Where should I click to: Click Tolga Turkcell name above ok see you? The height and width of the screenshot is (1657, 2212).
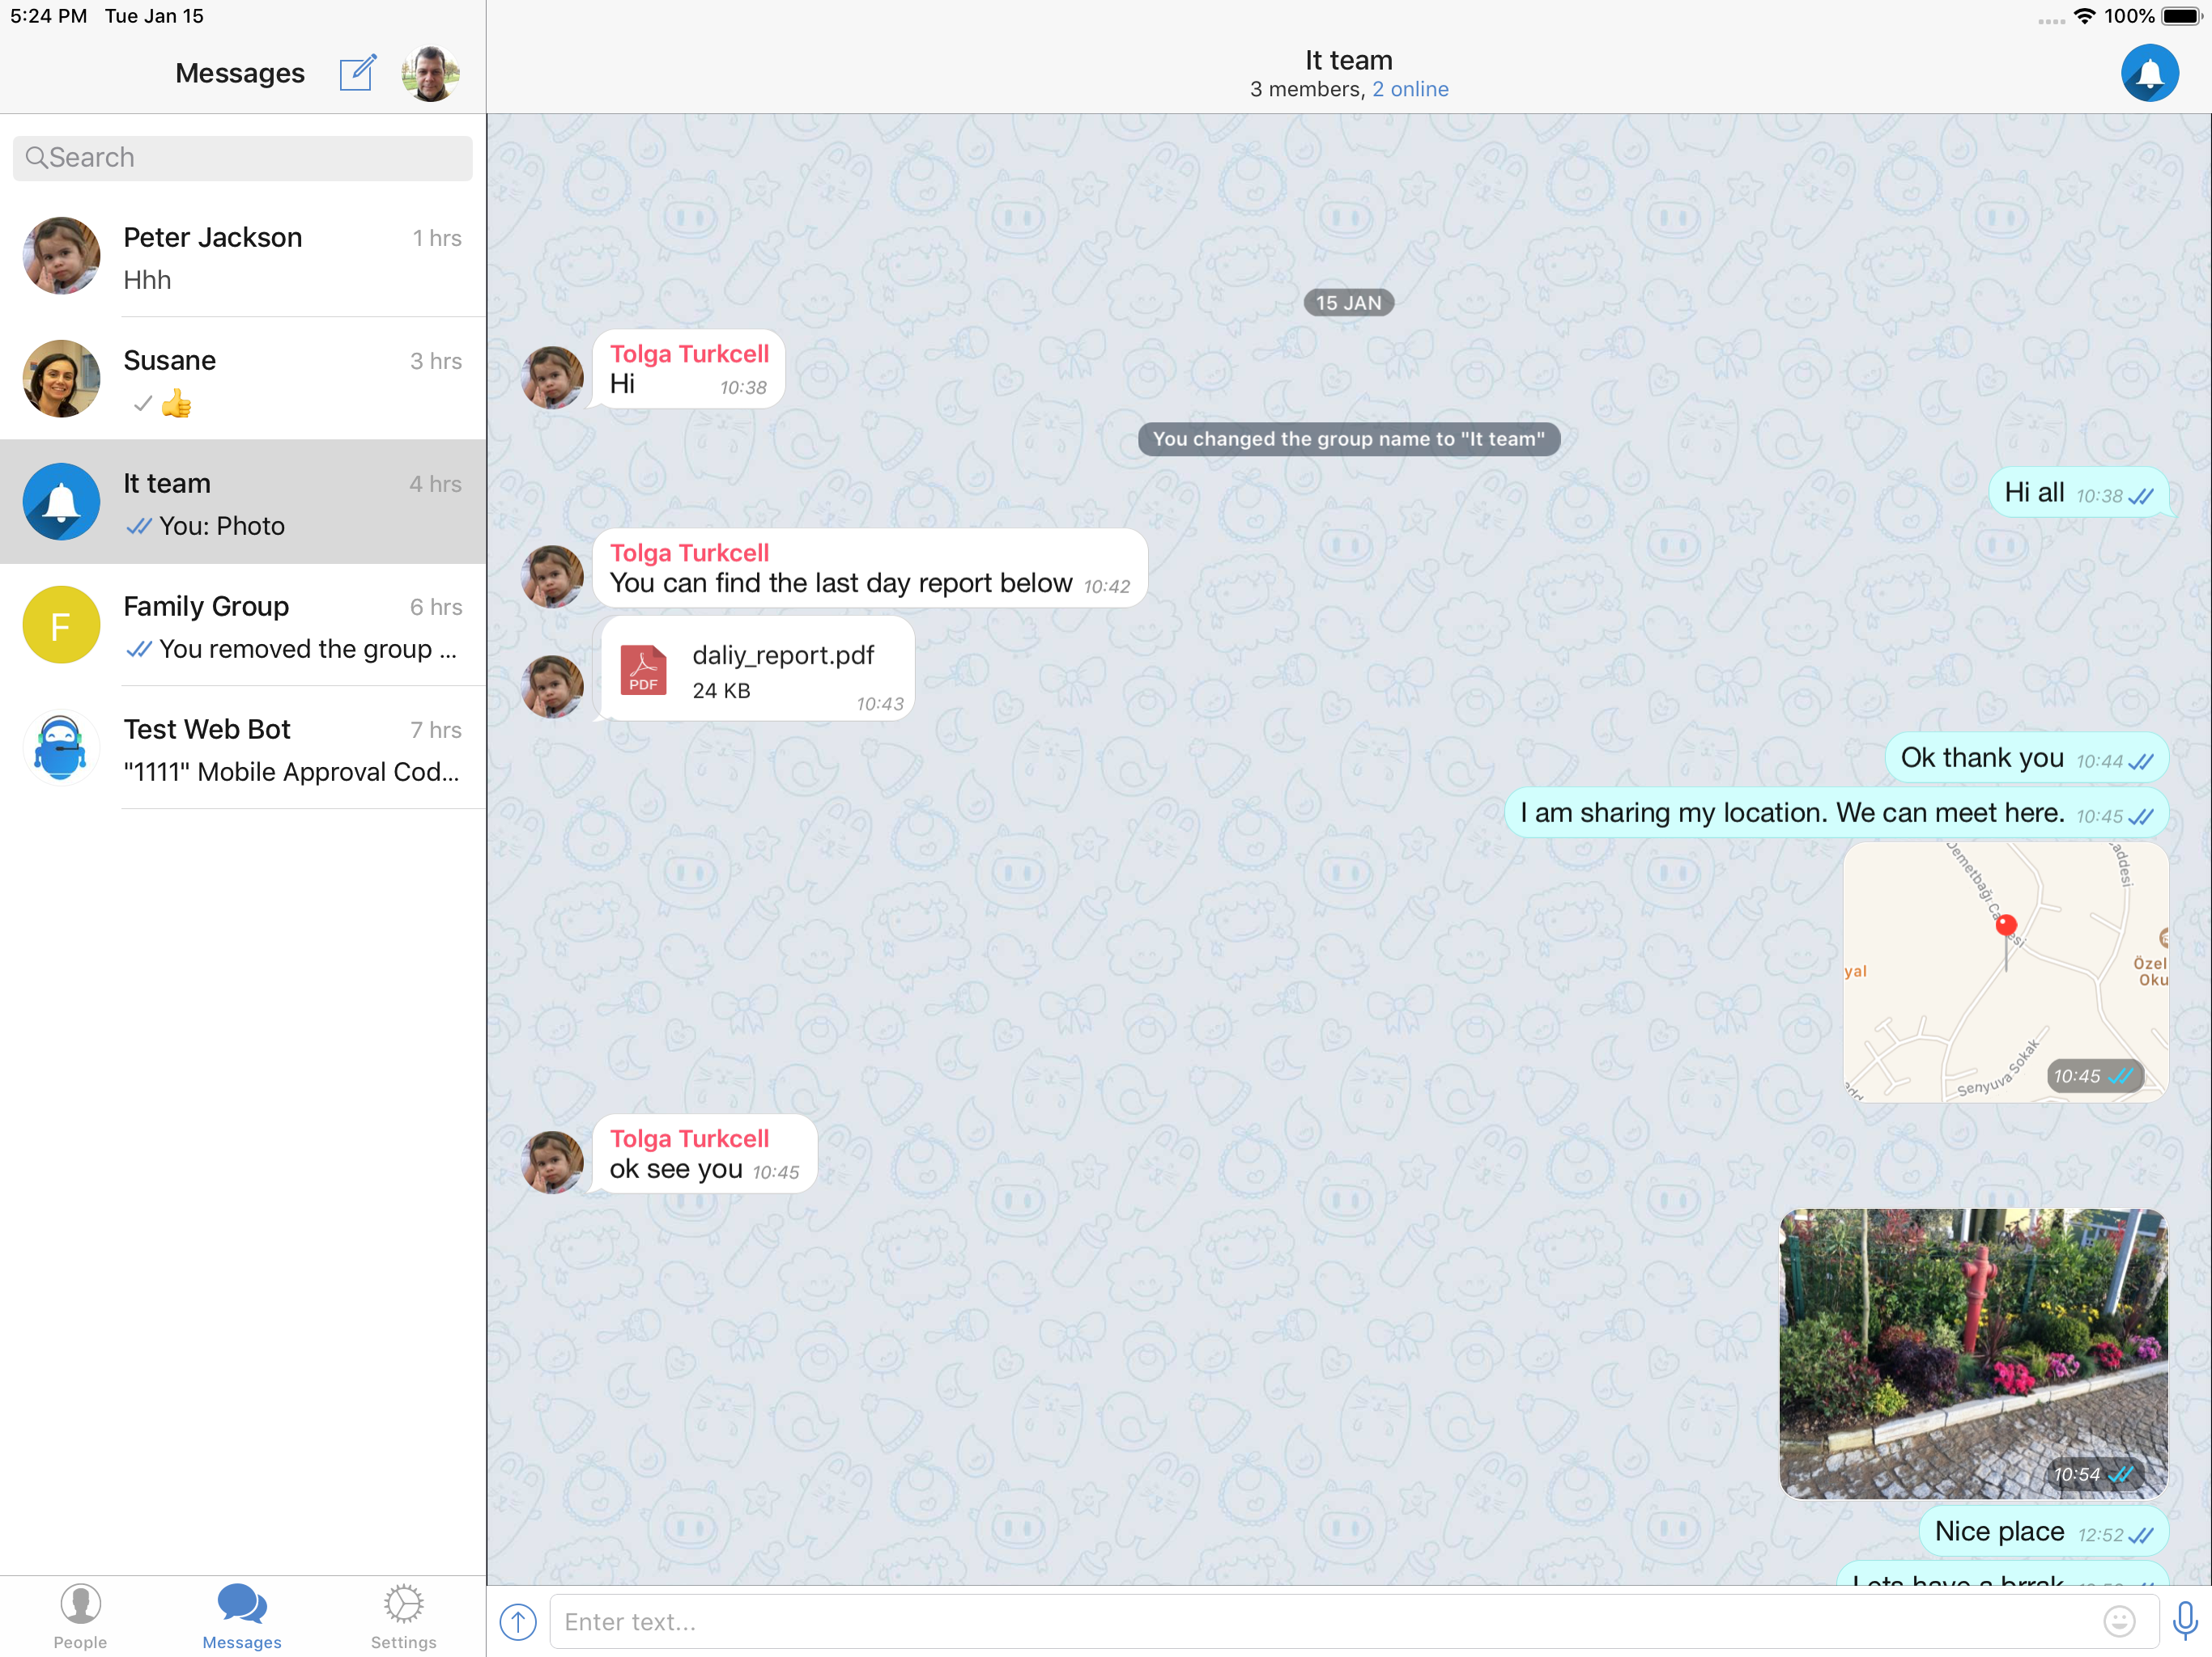point(689,1138)
